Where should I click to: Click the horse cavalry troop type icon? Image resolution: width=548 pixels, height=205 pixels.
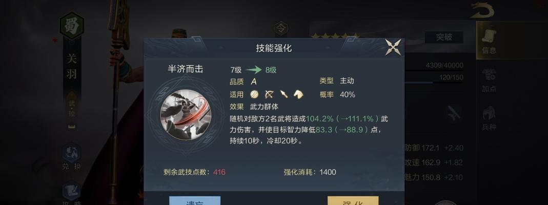point(298,94)
